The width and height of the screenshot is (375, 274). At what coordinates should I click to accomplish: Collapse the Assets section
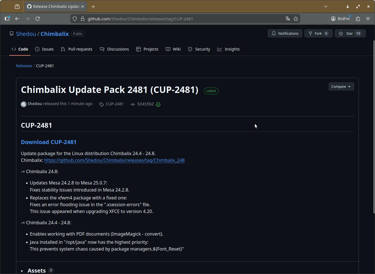[x=36, y=270]
